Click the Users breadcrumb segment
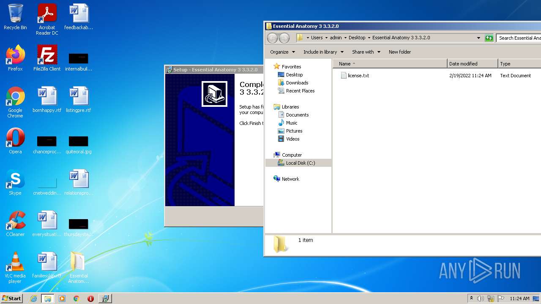The image size is (541, 304). pos(317,38)
